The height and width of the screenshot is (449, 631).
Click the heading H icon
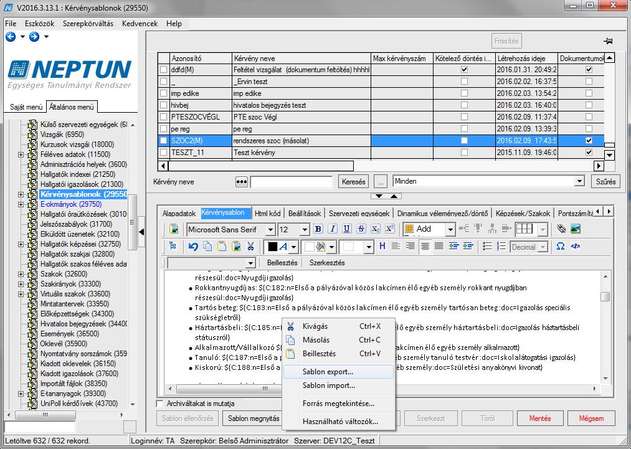(382, 246)
